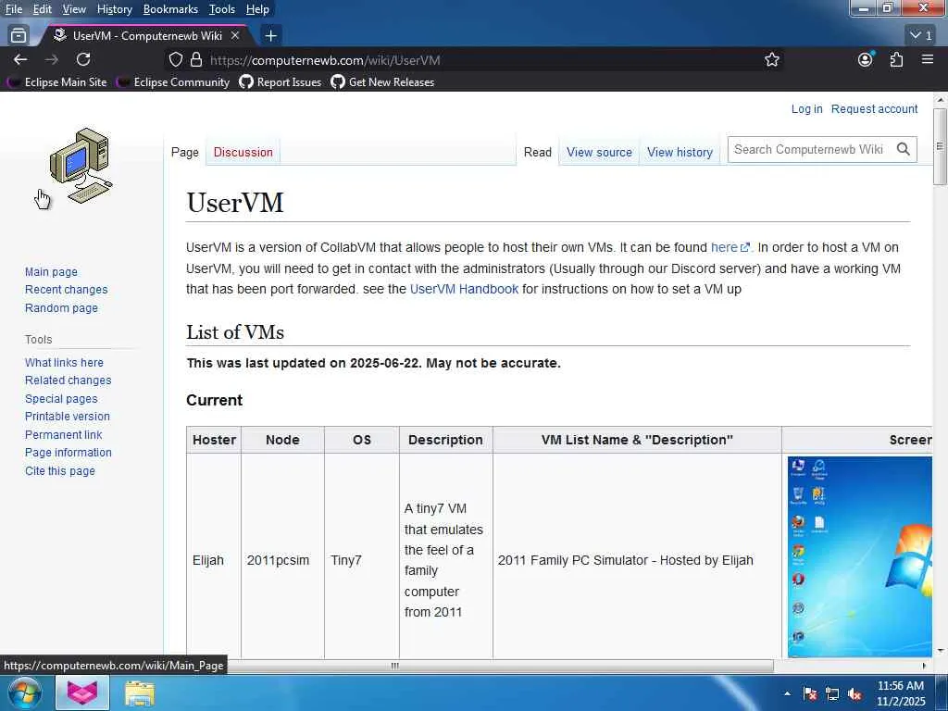Click the browser Back arrow
Viewport: 948px width, 711px height.
[x=20, y=59]
